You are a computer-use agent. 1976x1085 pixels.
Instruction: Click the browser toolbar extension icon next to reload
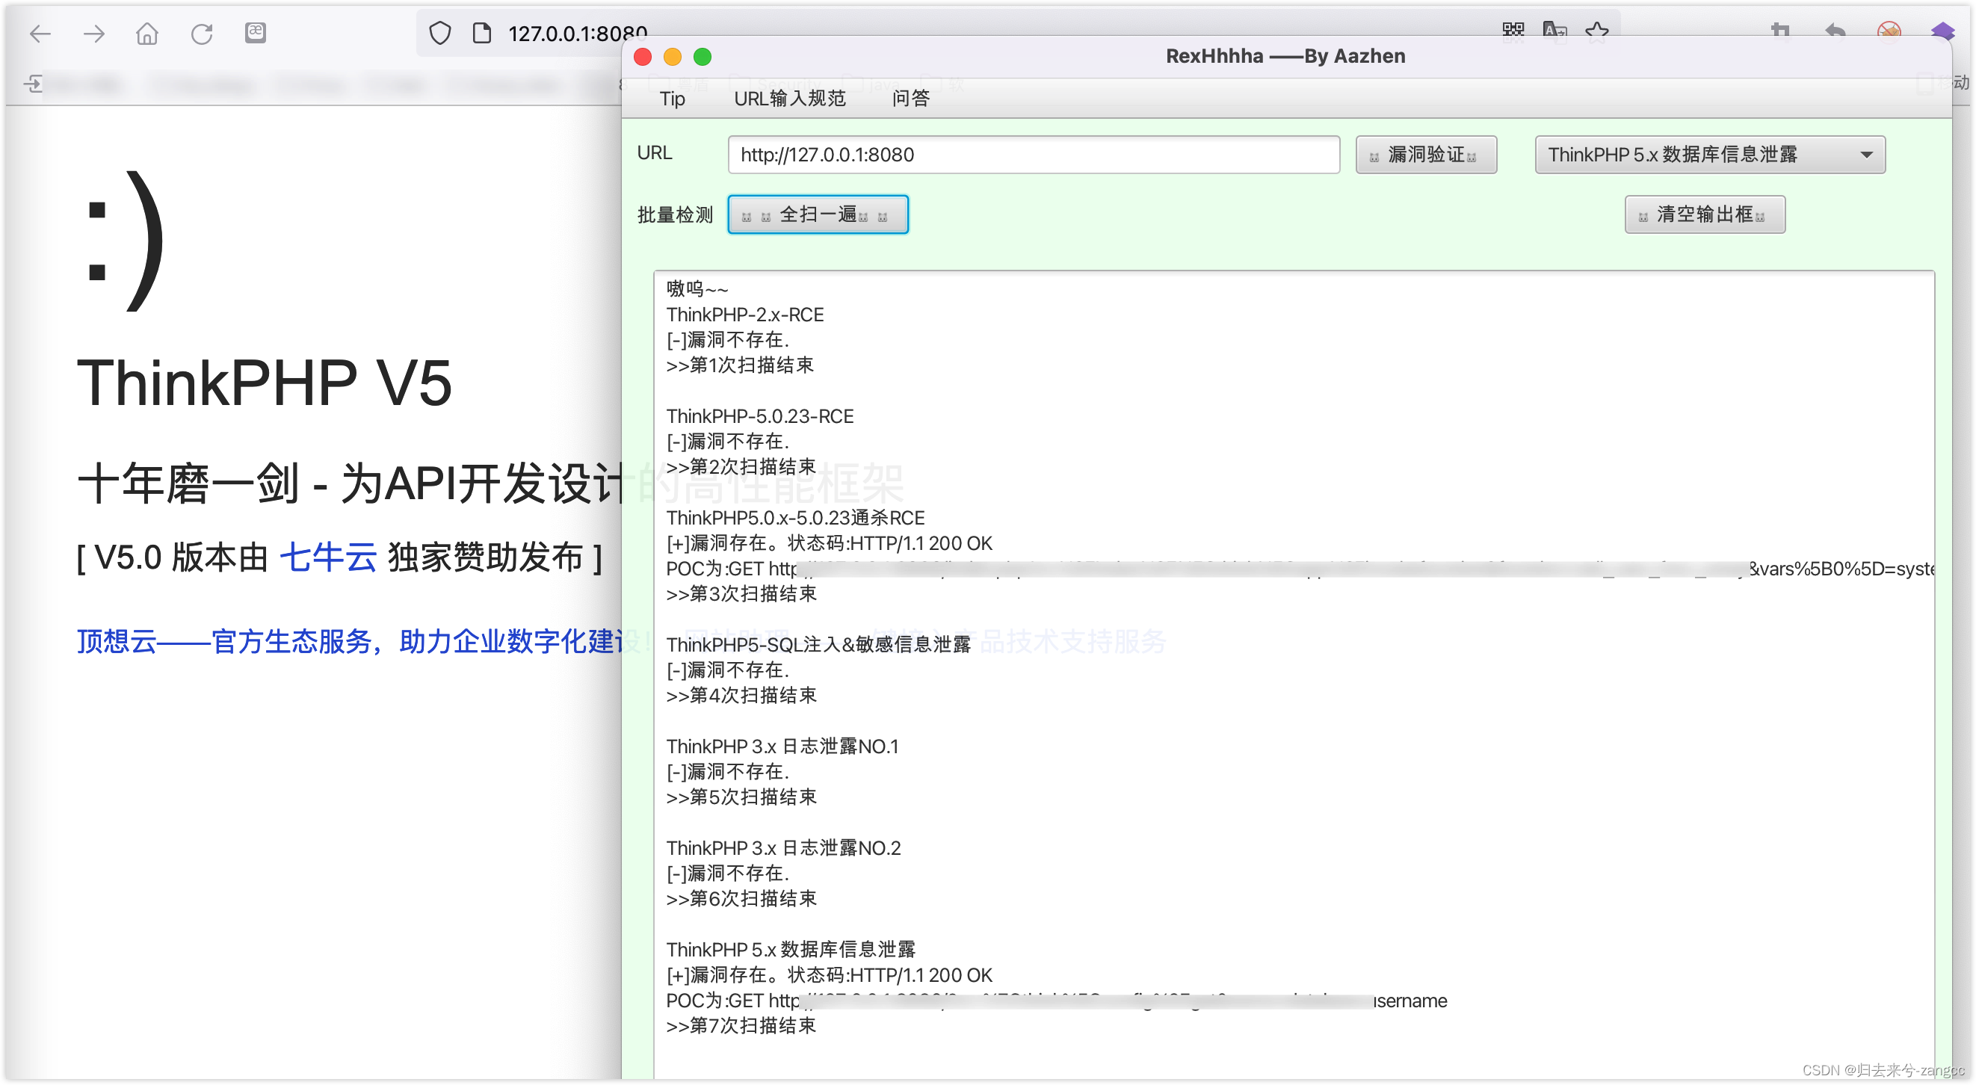pyautogui.click(x=256, y=33)
